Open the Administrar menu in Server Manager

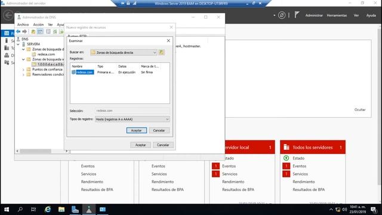coord(314,16)
